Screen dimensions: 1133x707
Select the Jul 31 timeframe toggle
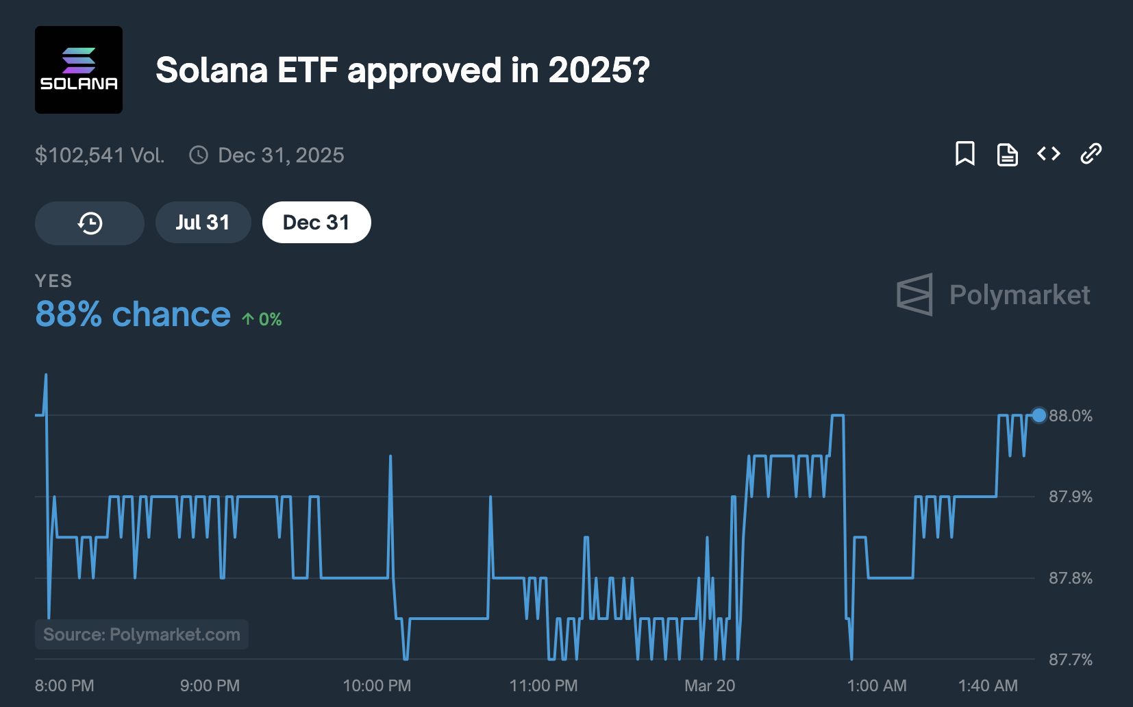point(203,222)
